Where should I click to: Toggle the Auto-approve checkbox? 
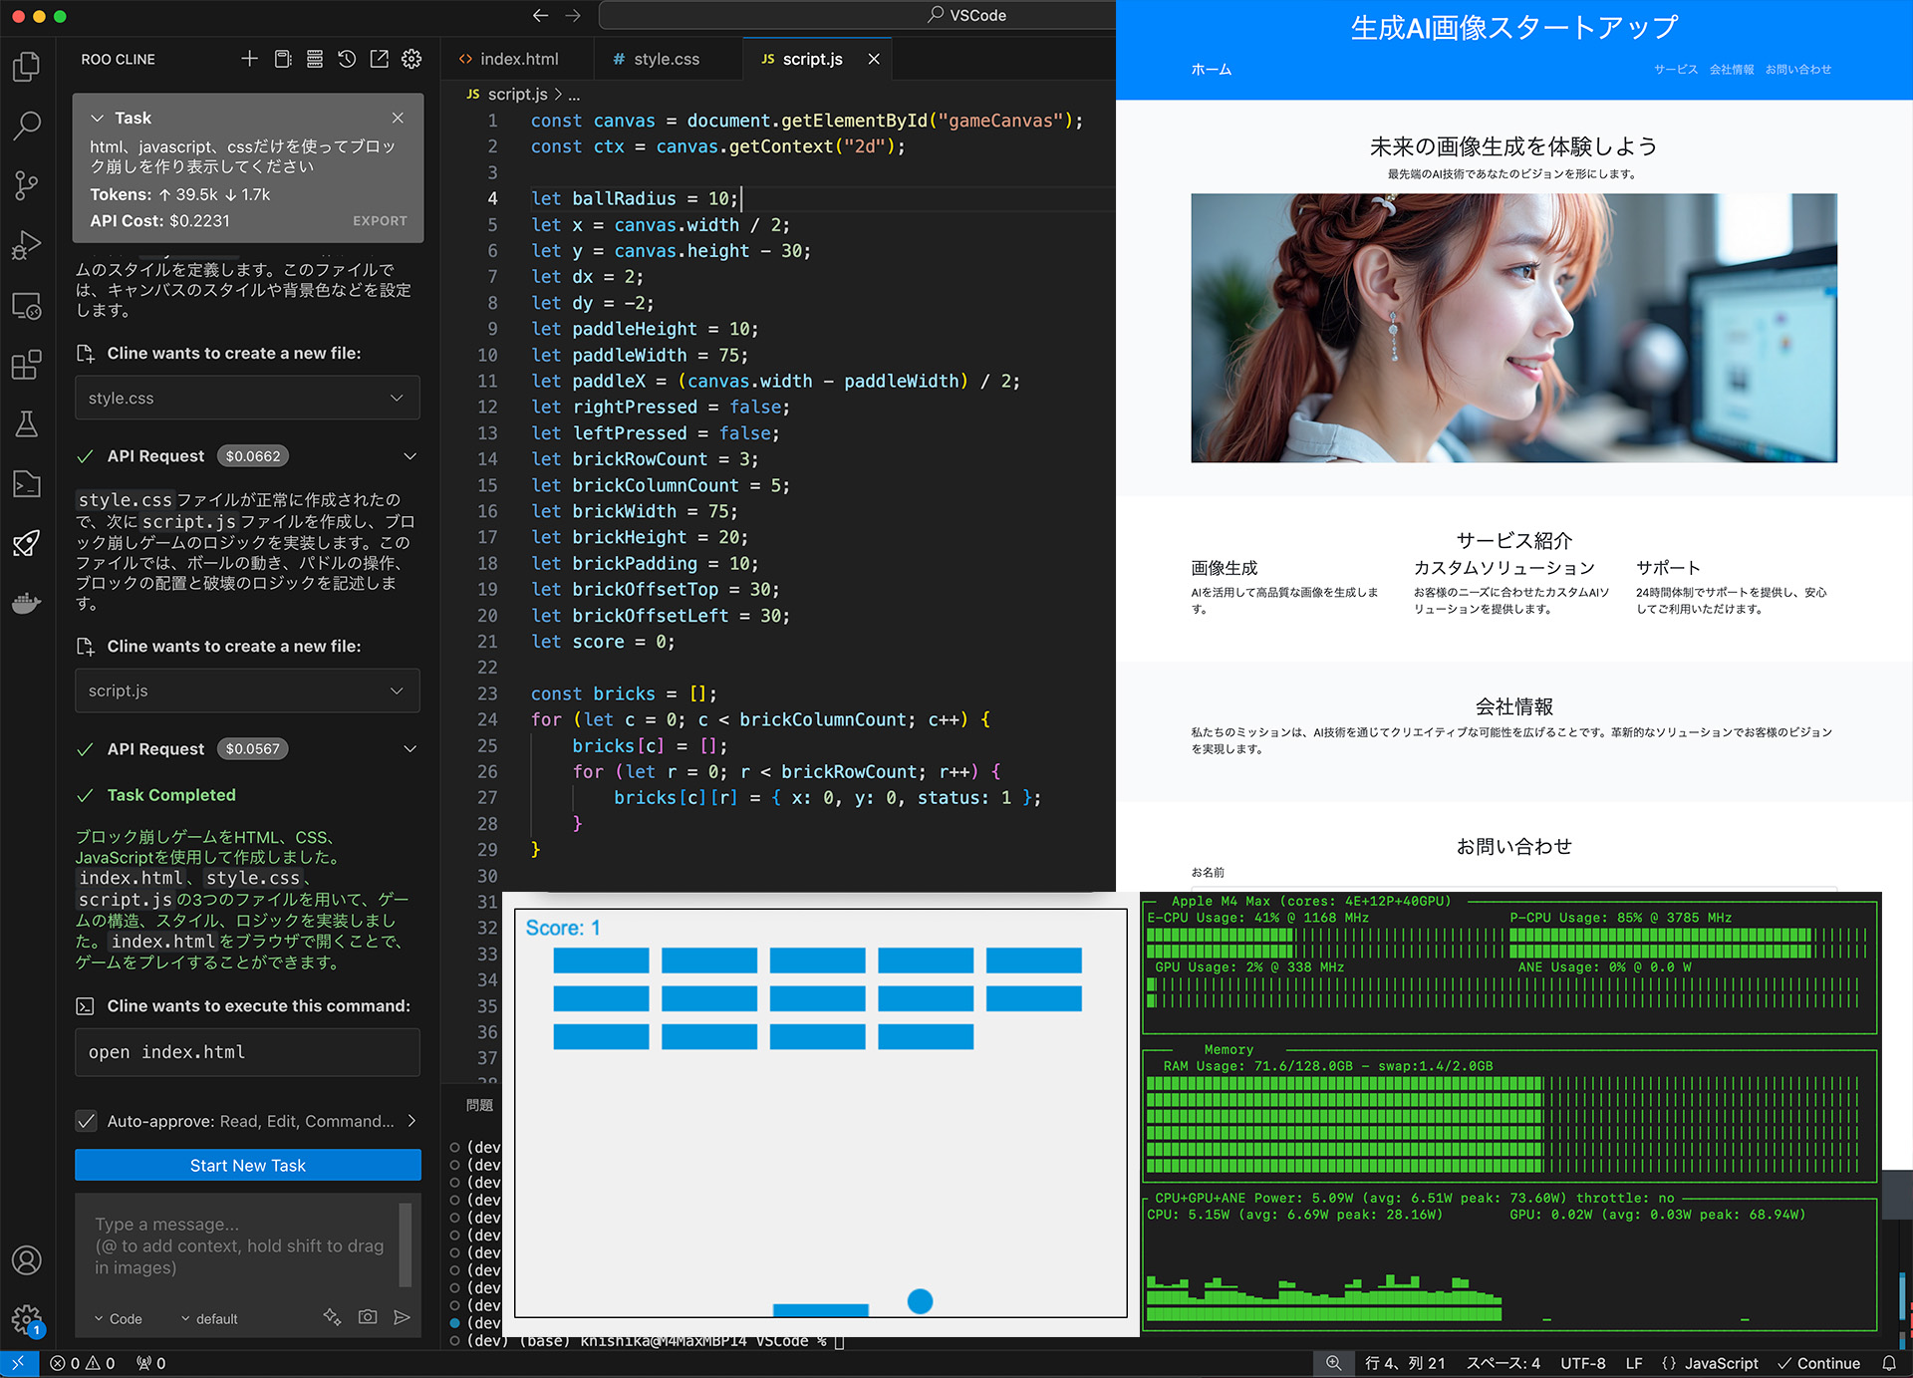pyautogui.click(x=87, y=1121)
